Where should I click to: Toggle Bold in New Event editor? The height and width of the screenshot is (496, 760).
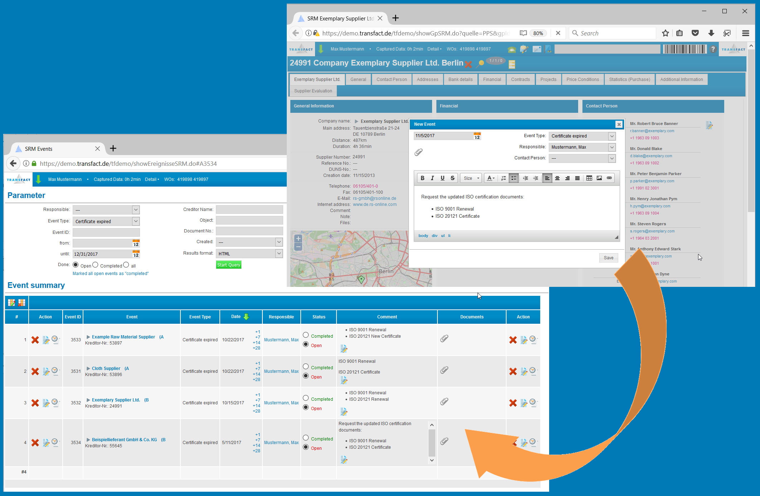pos(422,178)
